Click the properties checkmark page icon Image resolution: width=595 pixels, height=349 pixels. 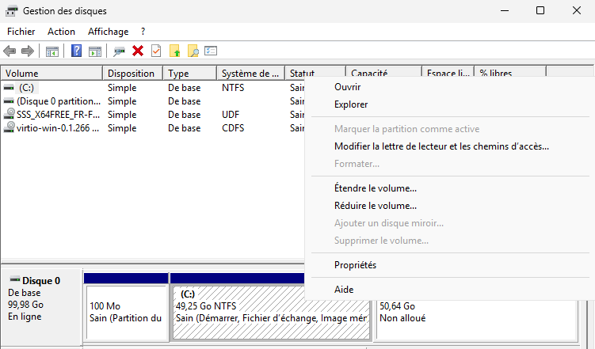coord(156,51)
